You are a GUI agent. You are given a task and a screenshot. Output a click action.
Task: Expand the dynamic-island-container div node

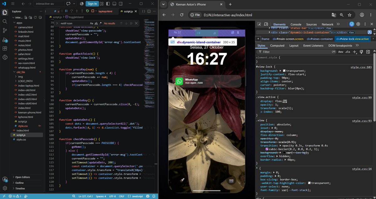[269, 32]
